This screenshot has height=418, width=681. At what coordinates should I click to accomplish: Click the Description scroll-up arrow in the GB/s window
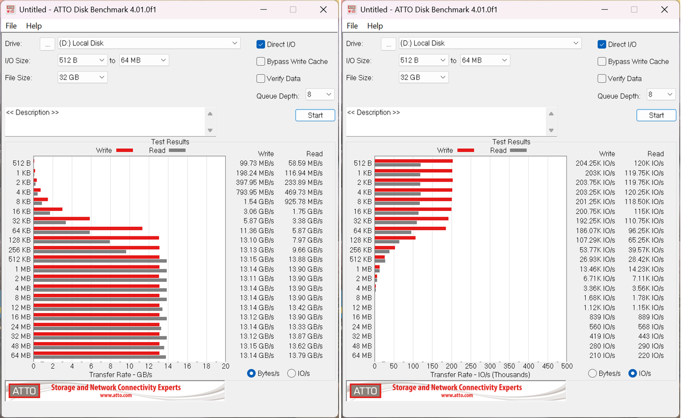click(x=211, y=113)
